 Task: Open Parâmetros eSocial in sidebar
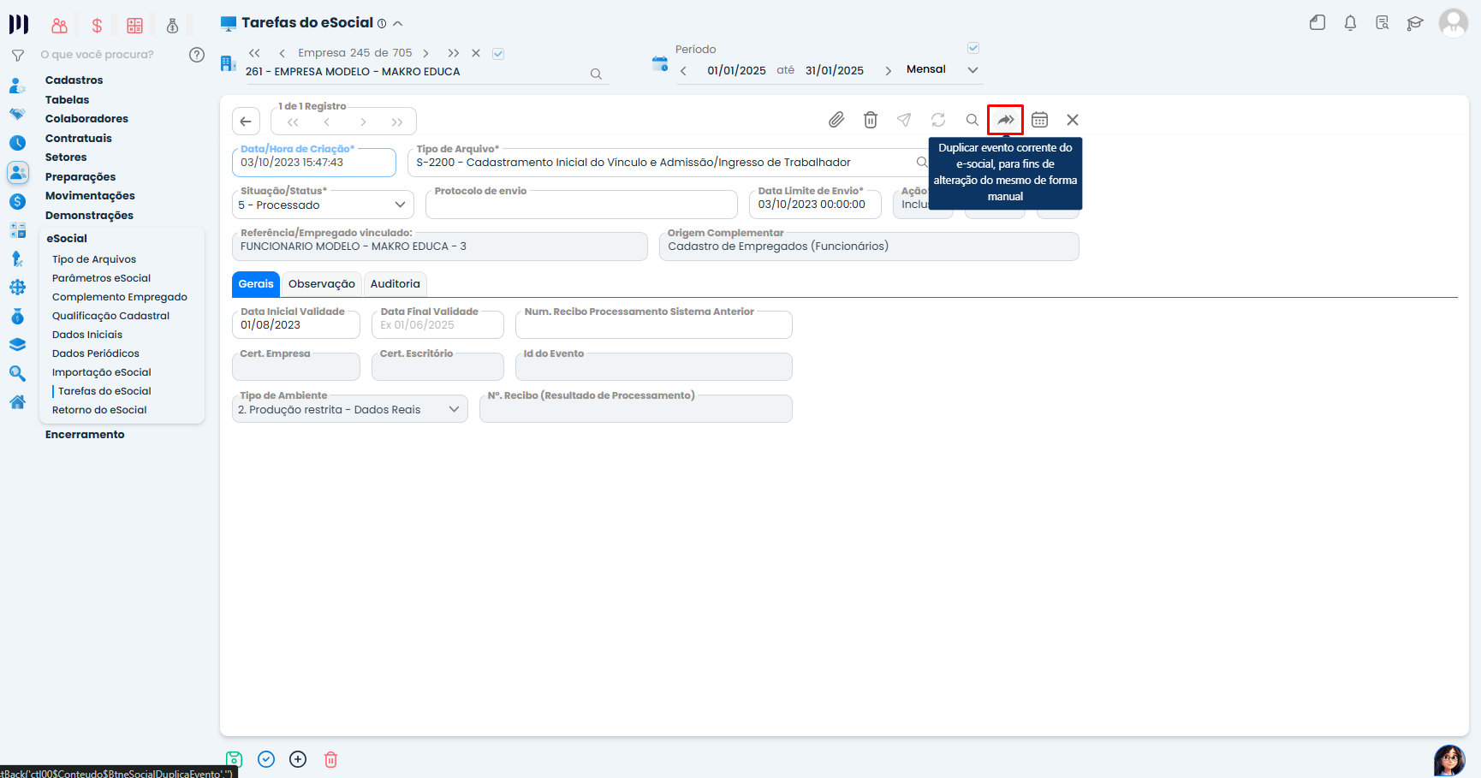pyautogui.click(x=101, y=278)
